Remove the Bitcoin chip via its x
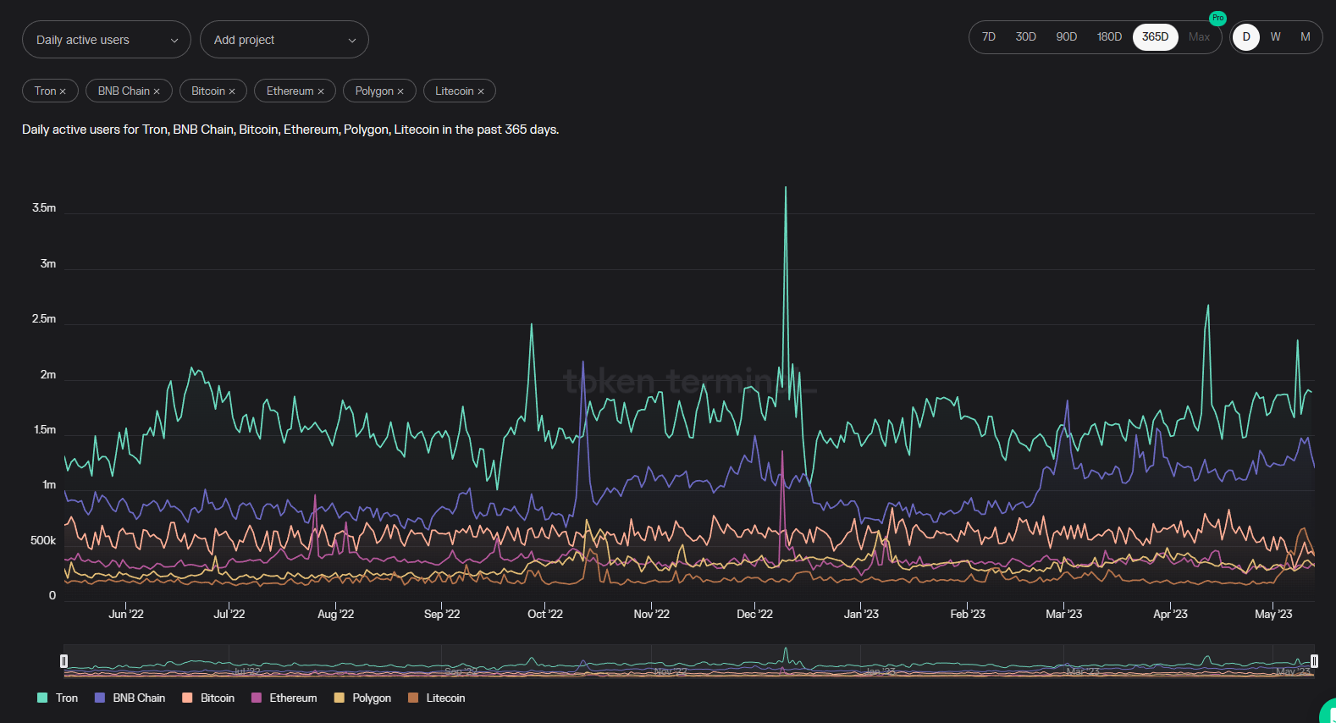Screen dimensions: 1336x723 click(x=232, y=91)
